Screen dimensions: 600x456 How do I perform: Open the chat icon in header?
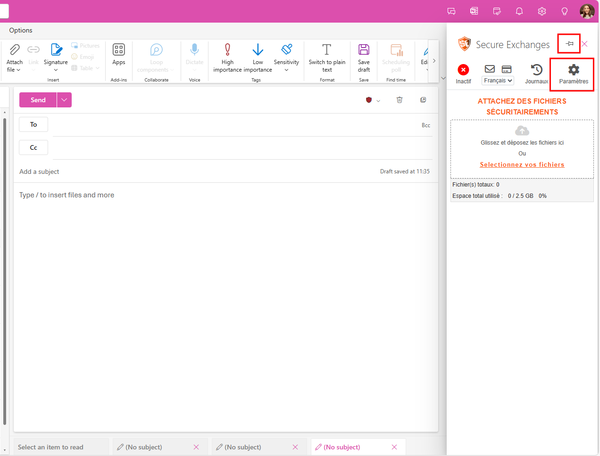451,11
